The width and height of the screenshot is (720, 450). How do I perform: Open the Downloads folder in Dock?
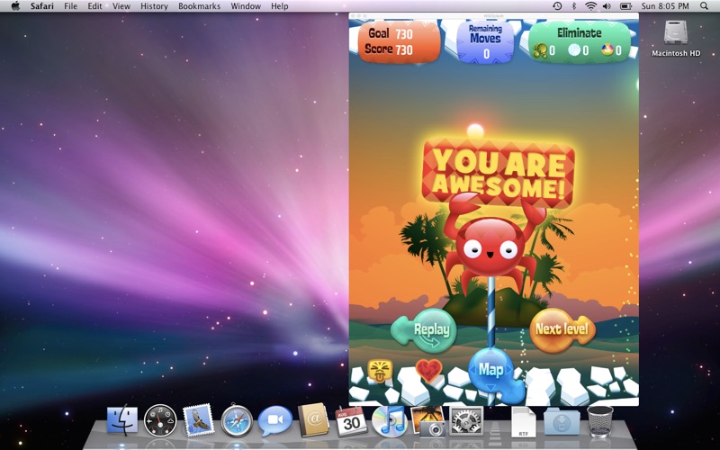pos(562,421)
